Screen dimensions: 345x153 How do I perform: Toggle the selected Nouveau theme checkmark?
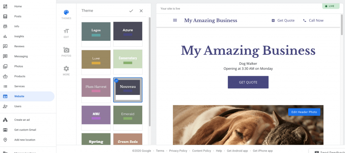pos(116,80)
